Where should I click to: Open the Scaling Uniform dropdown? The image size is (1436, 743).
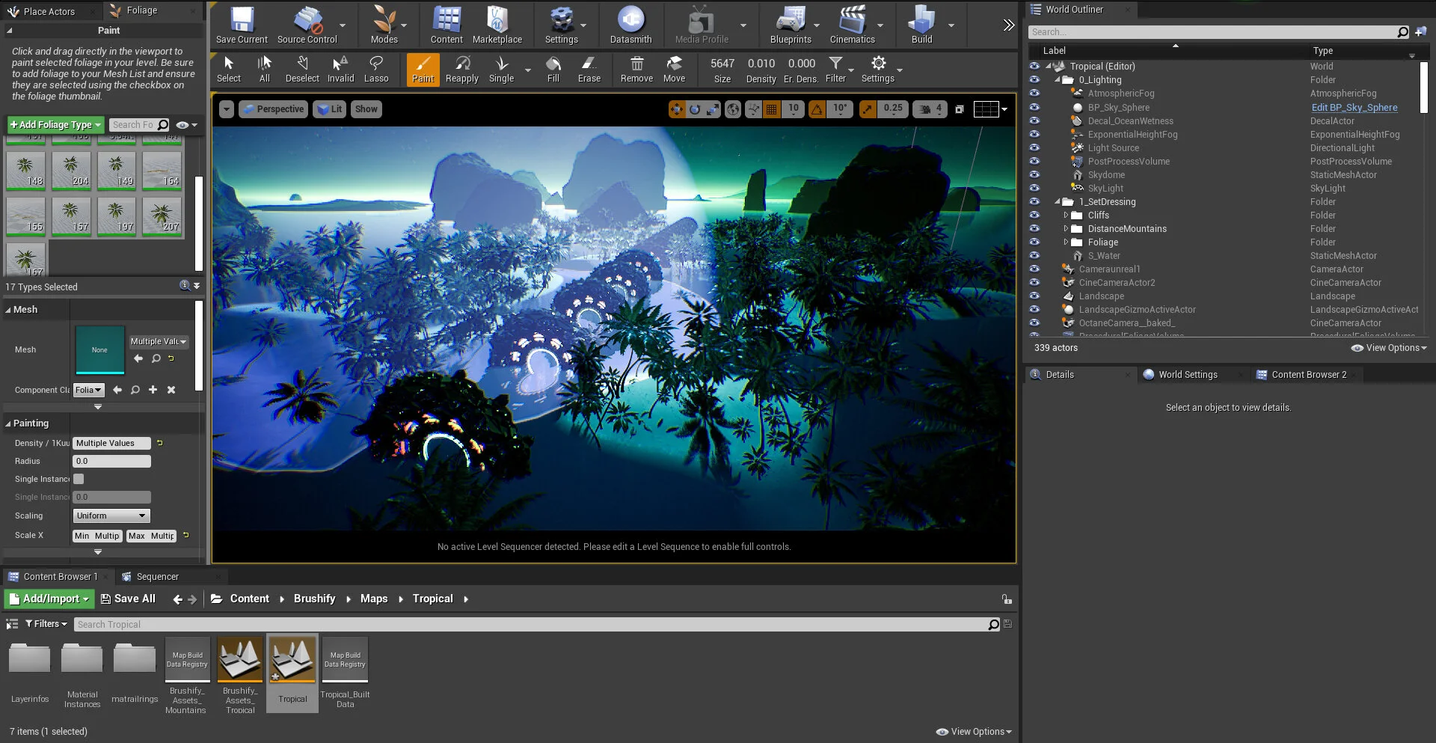tap(111, 516)
